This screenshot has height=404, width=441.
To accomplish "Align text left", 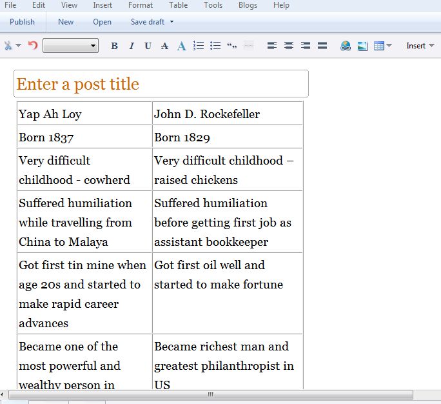I will [x=272, y=46].
